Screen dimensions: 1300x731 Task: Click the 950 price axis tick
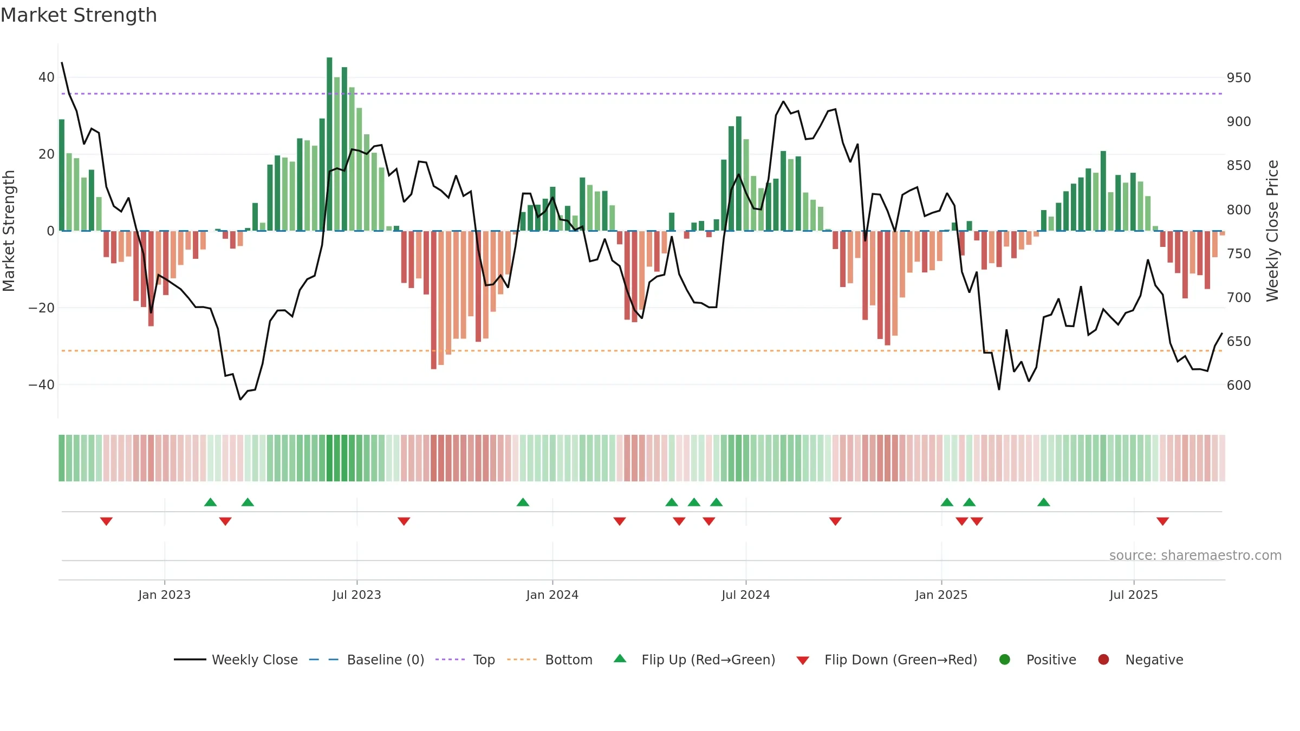click(1239, 77)
